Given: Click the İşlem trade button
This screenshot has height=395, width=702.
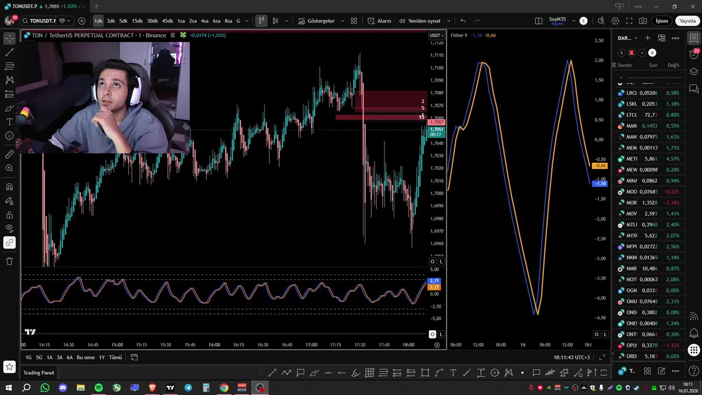Looking at the screenshot, I should pyautogui.click(x=662, y=21).
